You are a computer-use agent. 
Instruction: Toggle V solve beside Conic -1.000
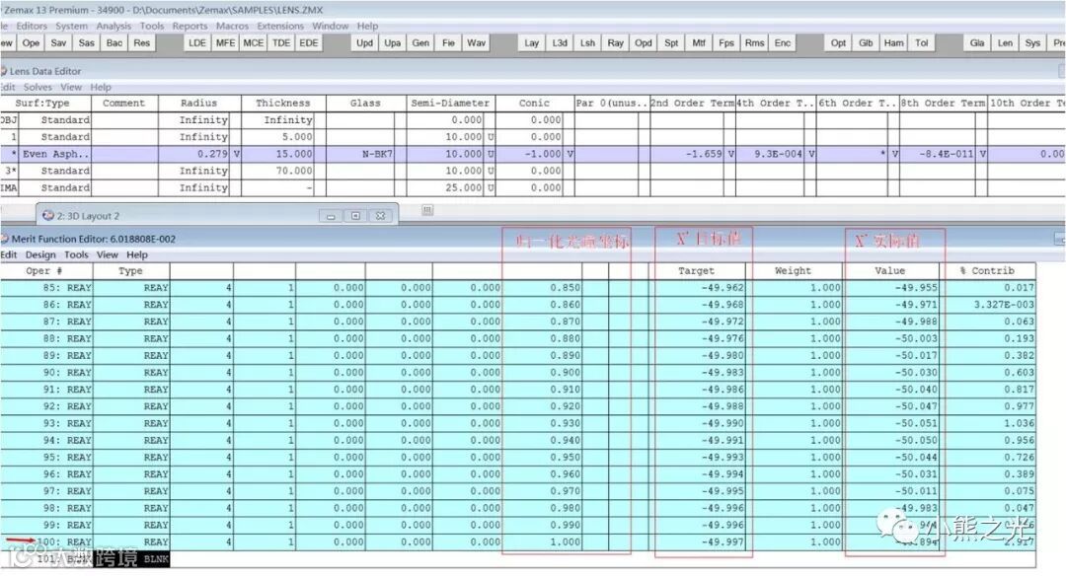click(570, 154)
